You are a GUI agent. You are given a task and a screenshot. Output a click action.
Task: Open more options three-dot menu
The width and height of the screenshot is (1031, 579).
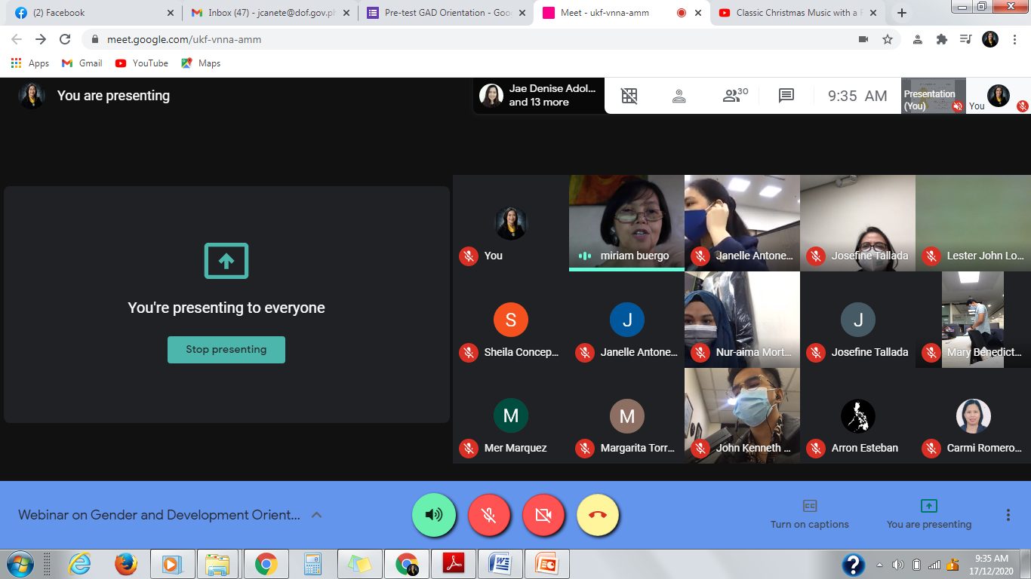[1008, 515]
